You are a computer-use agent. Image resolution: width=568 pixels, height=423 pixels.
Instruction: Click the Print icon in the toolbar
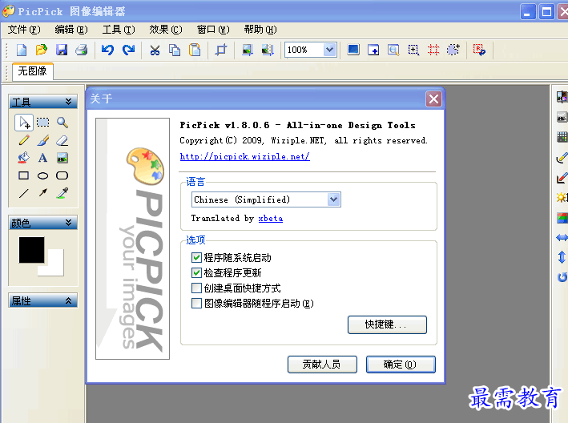(81, 50)
